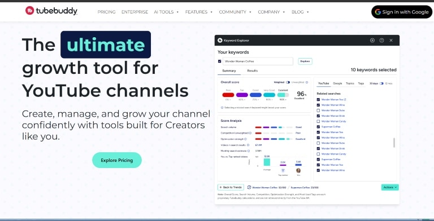Click the red Poor score pill
The image size is (434, 221).
[228, 95]
